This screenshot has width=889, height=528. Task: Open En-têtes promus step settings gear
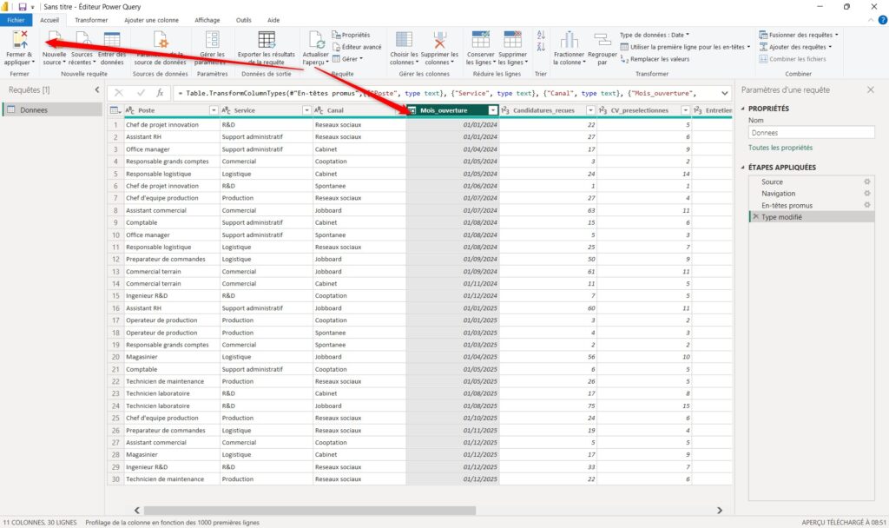[x=867, y=205]
